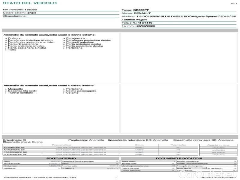Click the 'DOCUMENTI E DOTAZIONI' section header
240x180 pixels.
click(x=179, y=158)
